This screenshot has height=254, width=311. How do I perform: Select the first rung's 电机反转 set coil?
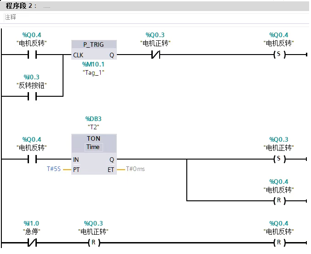click(278, 55)
